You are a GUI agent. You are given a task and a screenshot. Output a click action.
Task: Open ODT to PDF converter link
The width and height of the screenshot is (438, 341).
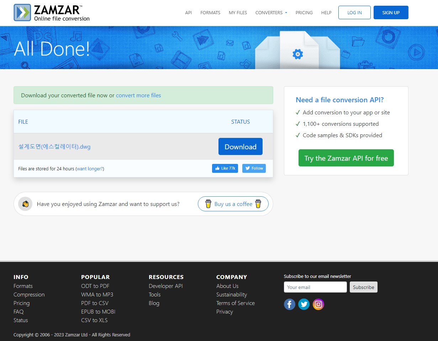coord(95,286)
